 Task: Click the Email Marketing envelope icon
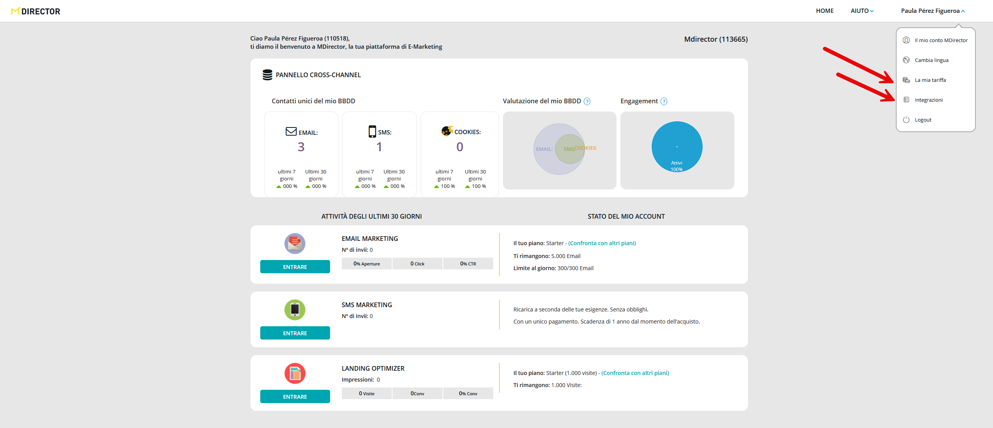click(x=295, y=244)
